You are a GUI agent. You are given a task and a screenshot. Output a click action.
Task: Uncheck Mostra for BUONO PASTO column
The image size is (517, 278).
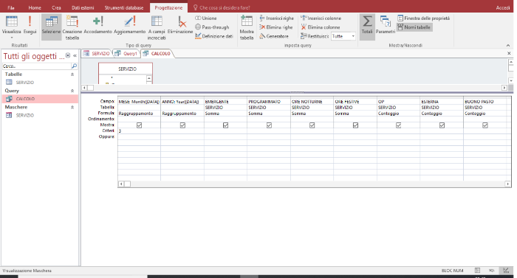click(x=485, y=125)
